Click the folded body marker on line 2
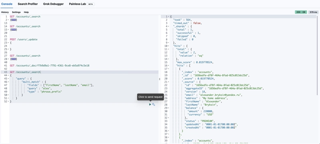 [14, 20]
